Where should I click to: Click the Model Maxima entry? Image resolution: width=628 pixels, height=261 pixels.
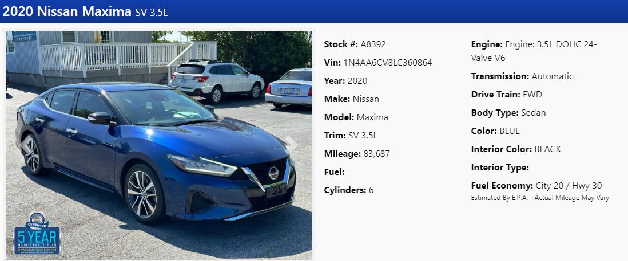[356, 117]
